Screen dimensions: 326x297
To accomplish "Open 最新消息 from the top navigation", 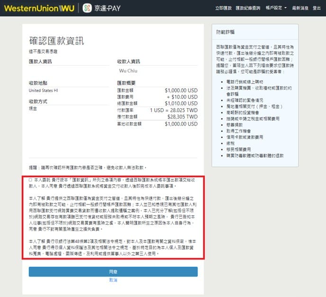I will [299, 8].
